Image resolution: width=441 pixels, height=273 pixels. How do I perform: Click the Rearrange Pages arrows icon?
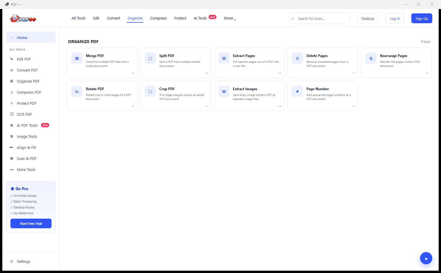click(371, 58)
